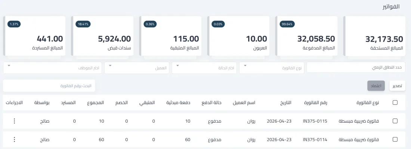Expand the العميل customer dropdown
Screen dimensions: 411x149
coord(137,68)
